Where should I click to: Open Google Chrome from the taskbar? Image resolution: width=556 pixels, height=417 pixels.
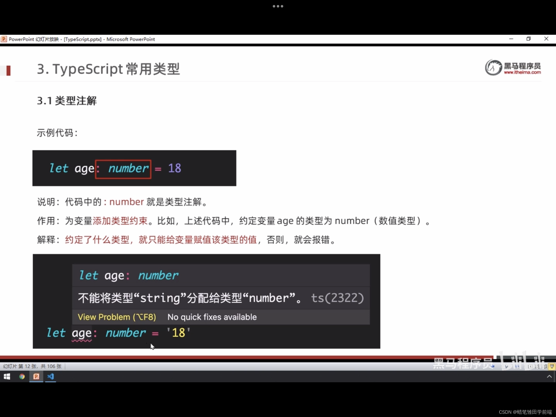coord(22,376)
